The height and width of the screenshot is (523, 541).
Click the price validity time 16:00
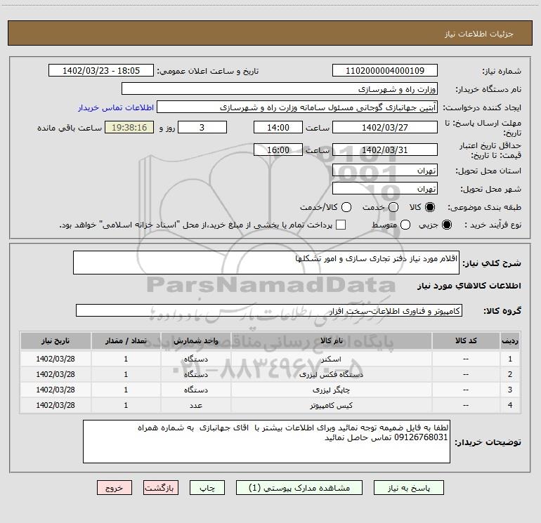278,150
